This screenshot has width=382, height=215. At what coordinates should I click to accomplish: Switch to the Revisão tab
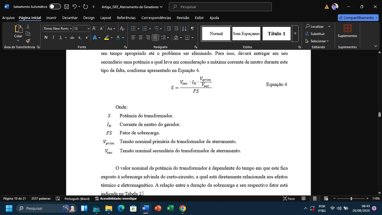click(183, 18)
